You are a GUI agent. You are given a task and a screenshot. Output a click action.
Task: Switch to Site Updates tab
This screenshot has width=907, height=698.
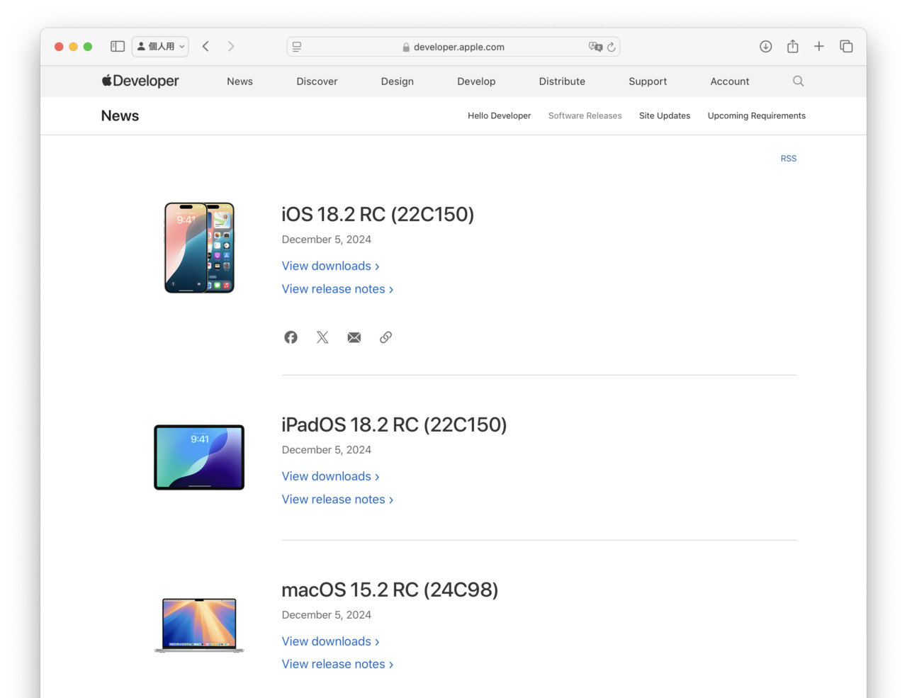[665, 116]
